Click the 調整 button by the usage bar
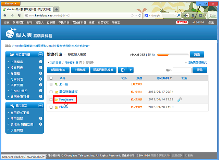Screen dimensions: 220x162 pos(197,54)
